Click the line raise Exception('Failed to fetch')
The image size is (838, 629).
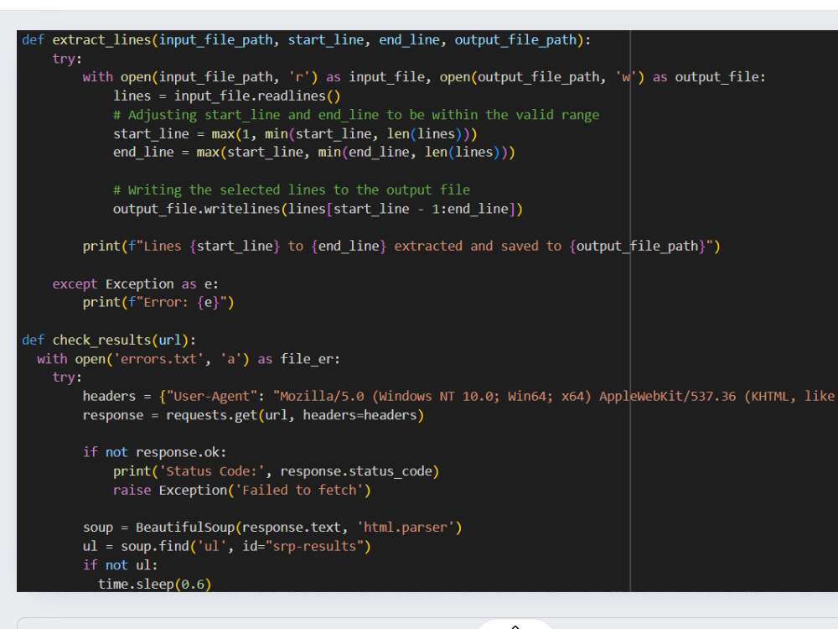[241, 490]
